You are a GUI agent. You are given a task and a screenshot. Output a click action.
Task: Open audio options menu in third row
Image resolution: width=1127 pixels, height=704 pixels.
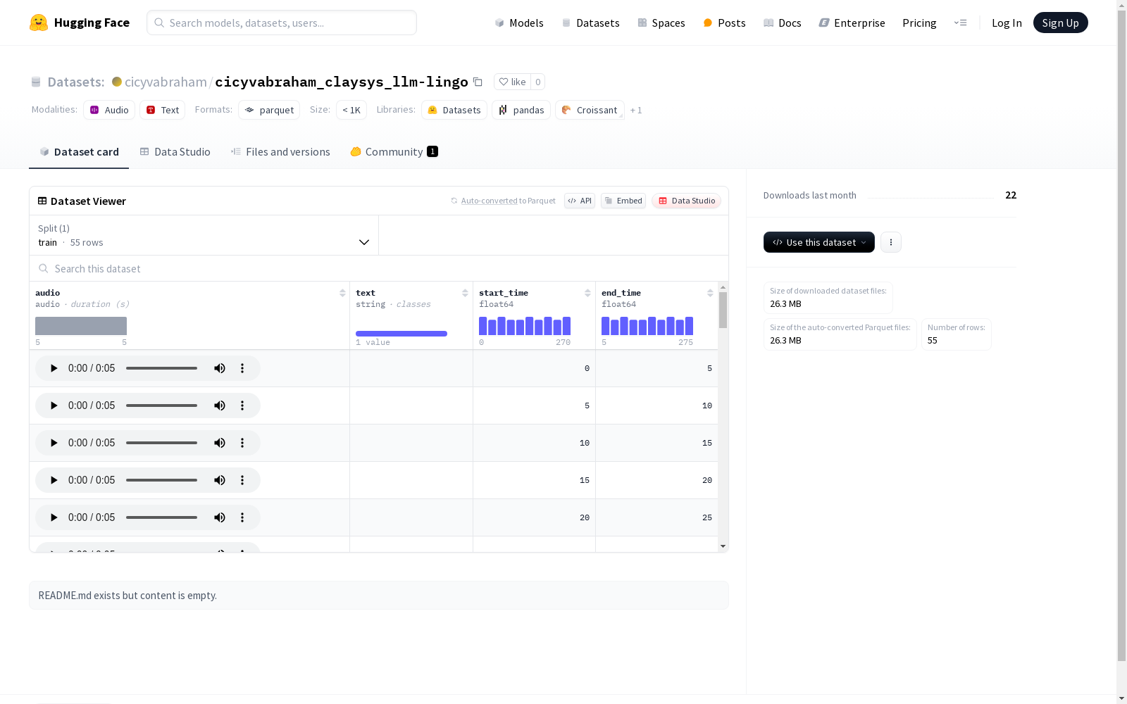pos(242,443)
